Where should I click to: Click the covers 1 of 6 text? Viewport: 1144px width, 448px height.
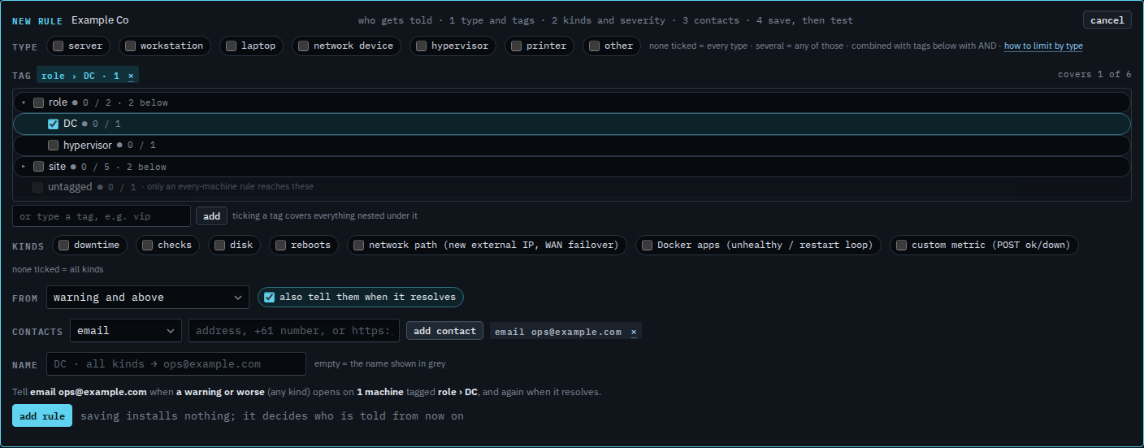(1094, 75)
